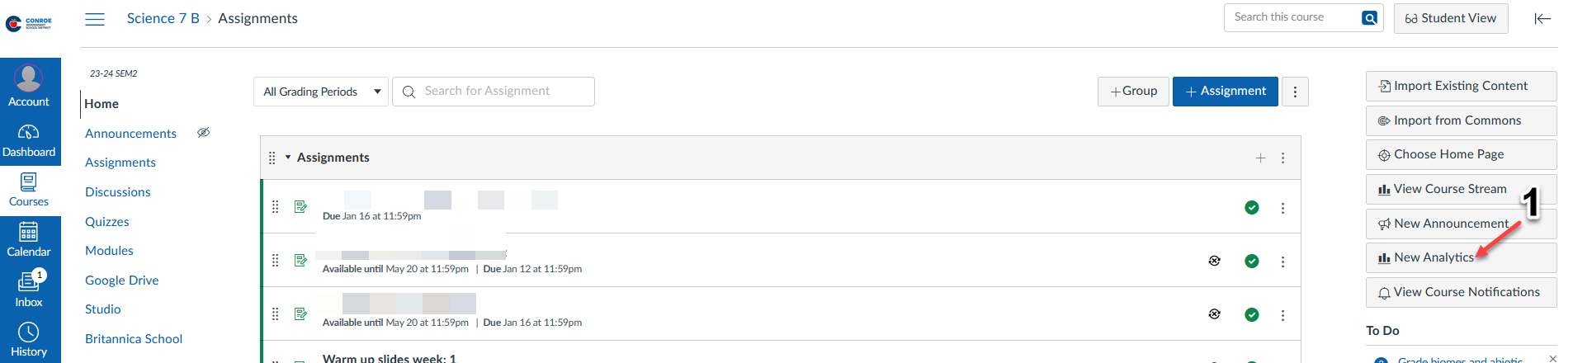Toggle the Announcements visibility eye icon

[x=203, y=133]
